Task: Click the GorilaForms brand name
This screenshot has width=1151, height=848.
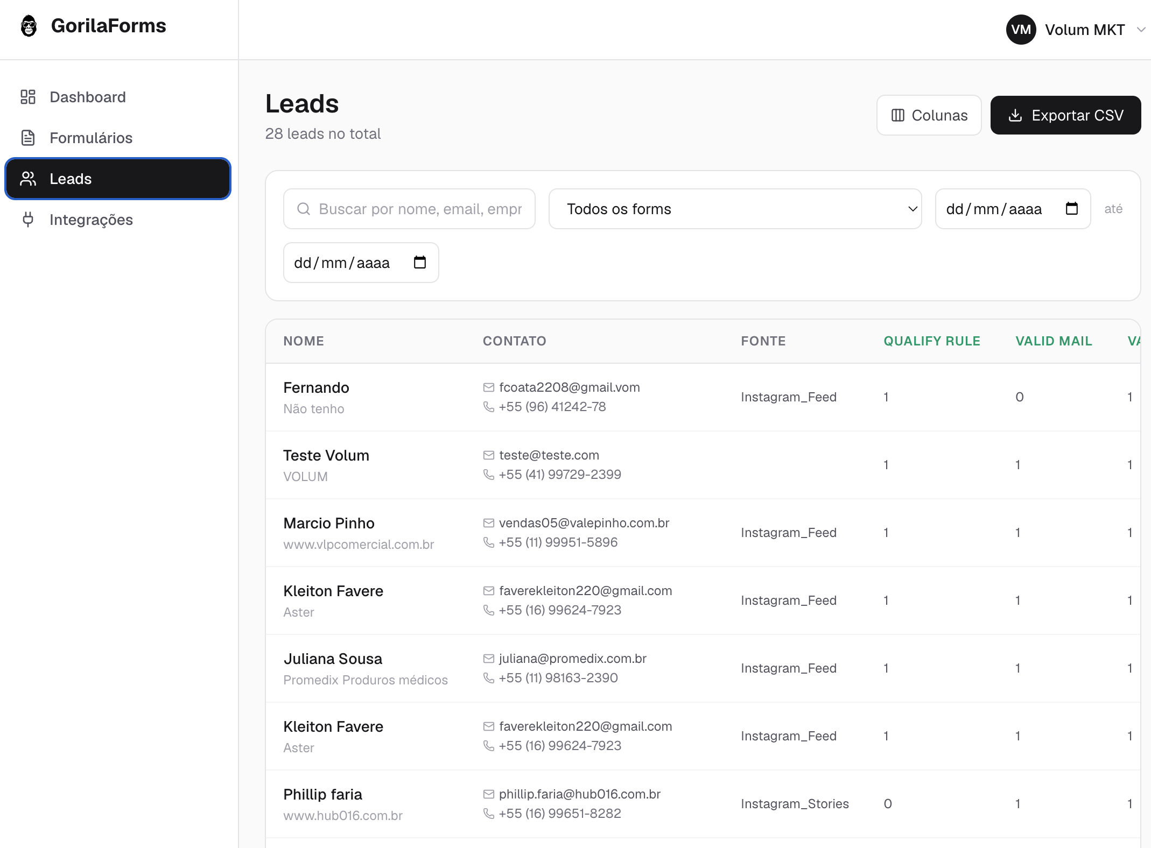Action: click(108, 26)
